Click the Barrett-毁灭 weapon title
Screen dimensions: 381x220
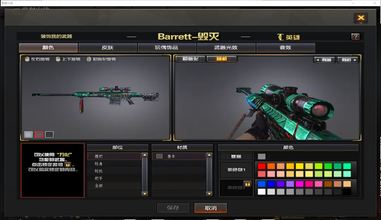coord(188,37)
